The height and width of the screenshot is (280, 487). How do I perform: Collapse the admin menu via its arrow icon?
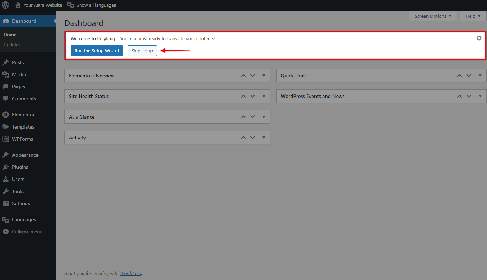click(x=5, y=232)
